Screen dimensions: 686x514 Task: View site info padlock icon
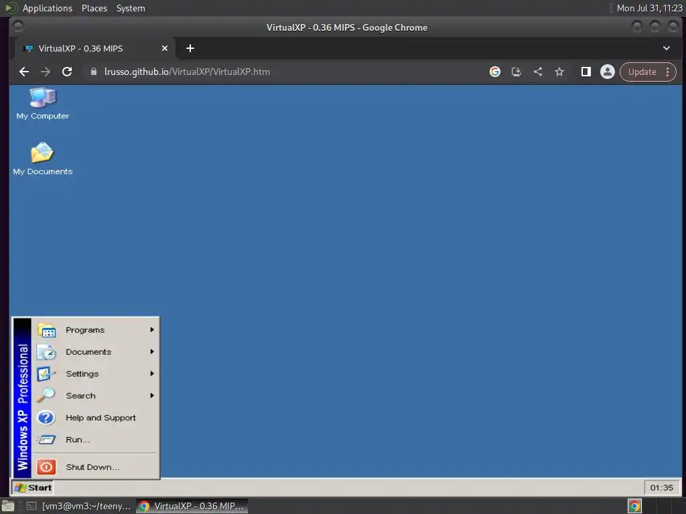coord(94,72)
